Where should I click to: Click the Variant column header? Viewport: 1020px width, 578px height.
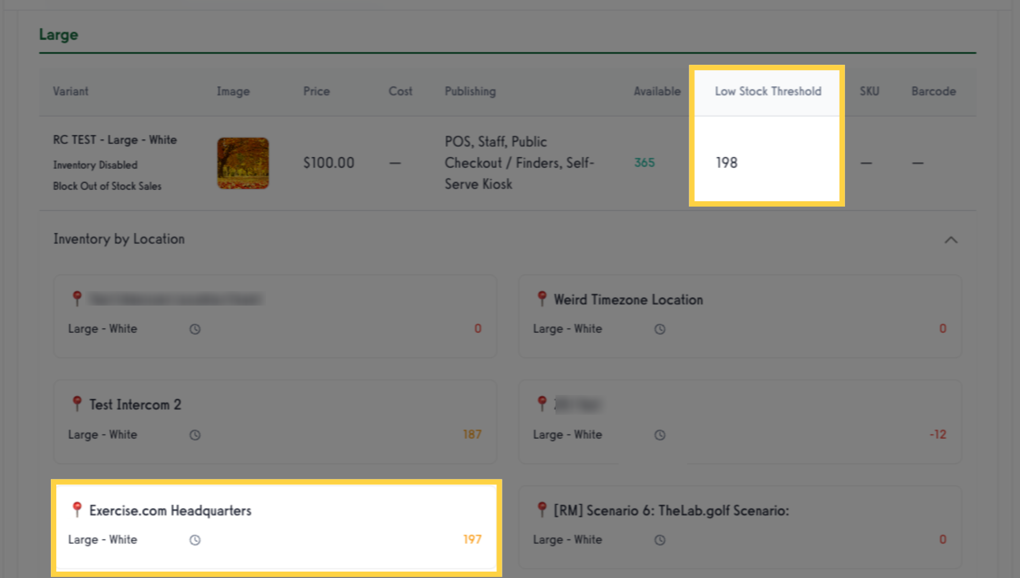click(x=71, y=92)
